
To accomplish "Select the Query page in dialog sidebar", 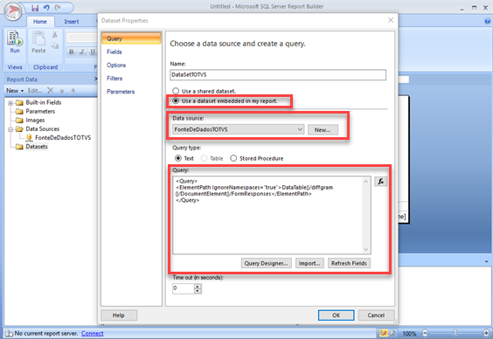I will point(131,38).
